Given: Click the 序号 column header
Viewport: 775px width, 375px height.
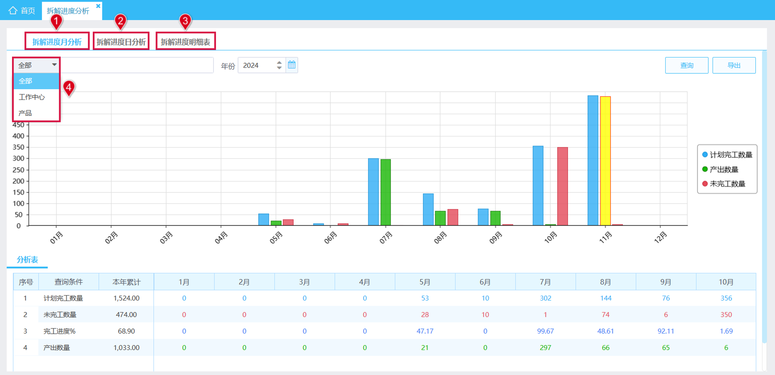Looking at the screenshot, I should (26, 282).
